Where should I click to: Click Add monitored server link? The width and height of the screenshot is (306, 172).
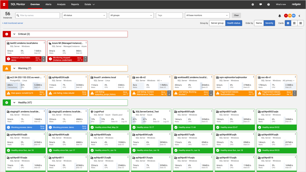click(13, 23)
